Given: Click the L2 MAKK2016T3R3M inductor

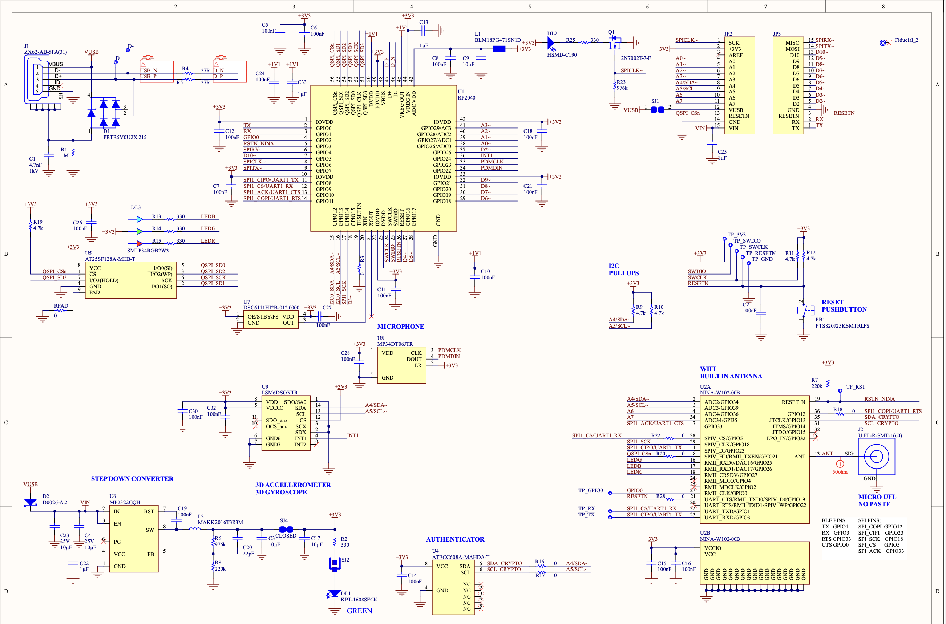Looking at the screenshot, I should [x=195, y=529].
